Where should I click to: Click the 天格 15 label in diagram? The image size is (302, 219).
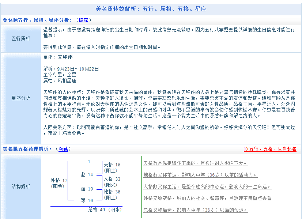point(112,165)
